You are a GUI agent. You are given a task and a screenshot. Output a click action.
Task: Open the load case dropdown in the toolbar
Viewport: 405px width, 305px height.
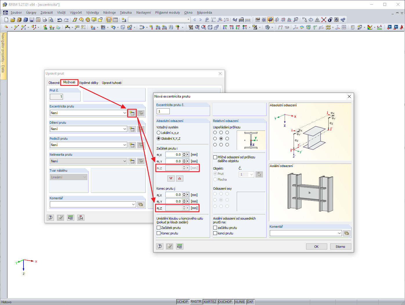[188, 20]
